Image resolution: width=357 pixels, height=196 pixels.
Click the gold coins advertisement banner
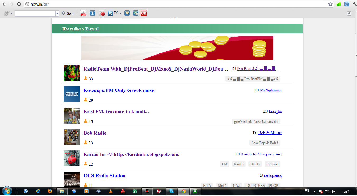(x=177, y=48)
